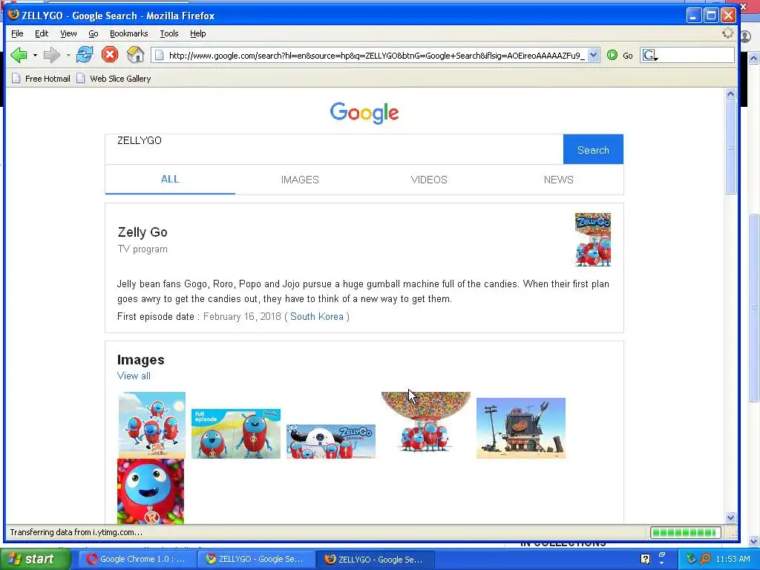760x570 pixels.
Task: Open the Bookmarks menu
Action: 128,33
